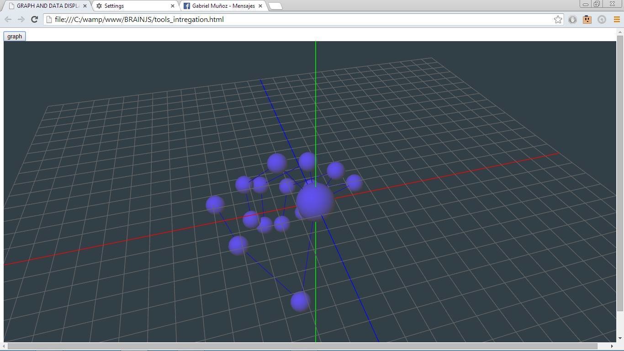Viewport: 624px width, 351px height.
Task: Click the gray circular extension icon
Action: click(602, 19)
